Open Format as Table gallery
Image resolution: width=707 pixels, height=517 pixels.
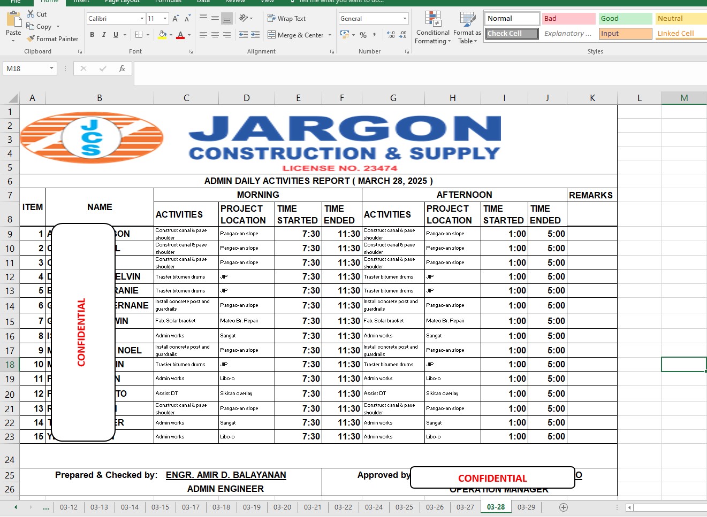[467, 27]
